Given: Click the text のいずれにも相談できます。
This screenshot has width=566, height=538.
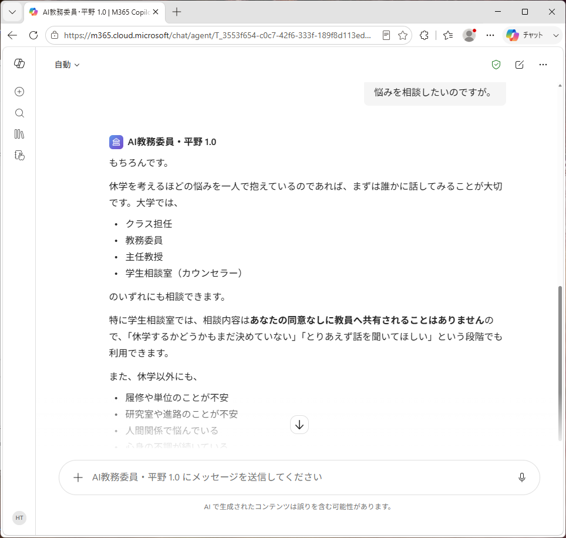Looking at the screenshot, I should tap(168, 297).
